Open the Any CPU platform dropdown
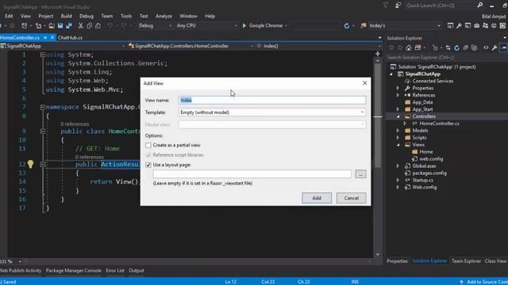Viewport: 508px width, 285px height. (x=206, y=25)
